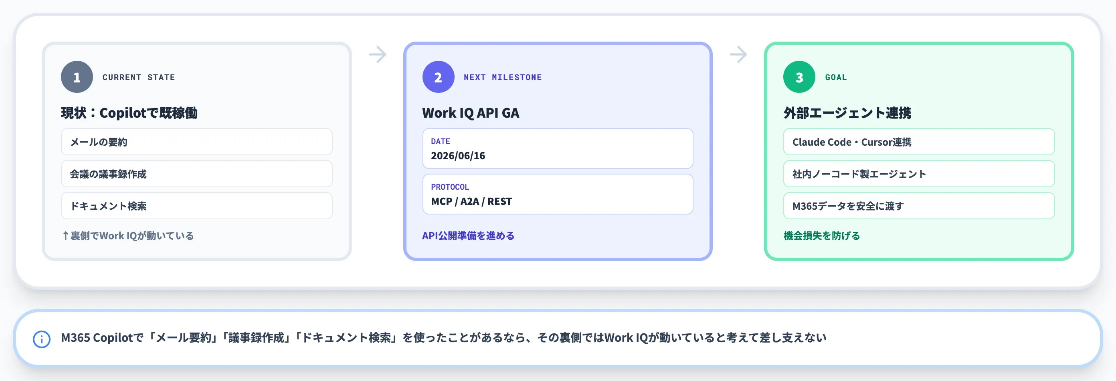Click the 機会損失を防げる text
Screen dimensions: 1116x381
tap(821, 236)
